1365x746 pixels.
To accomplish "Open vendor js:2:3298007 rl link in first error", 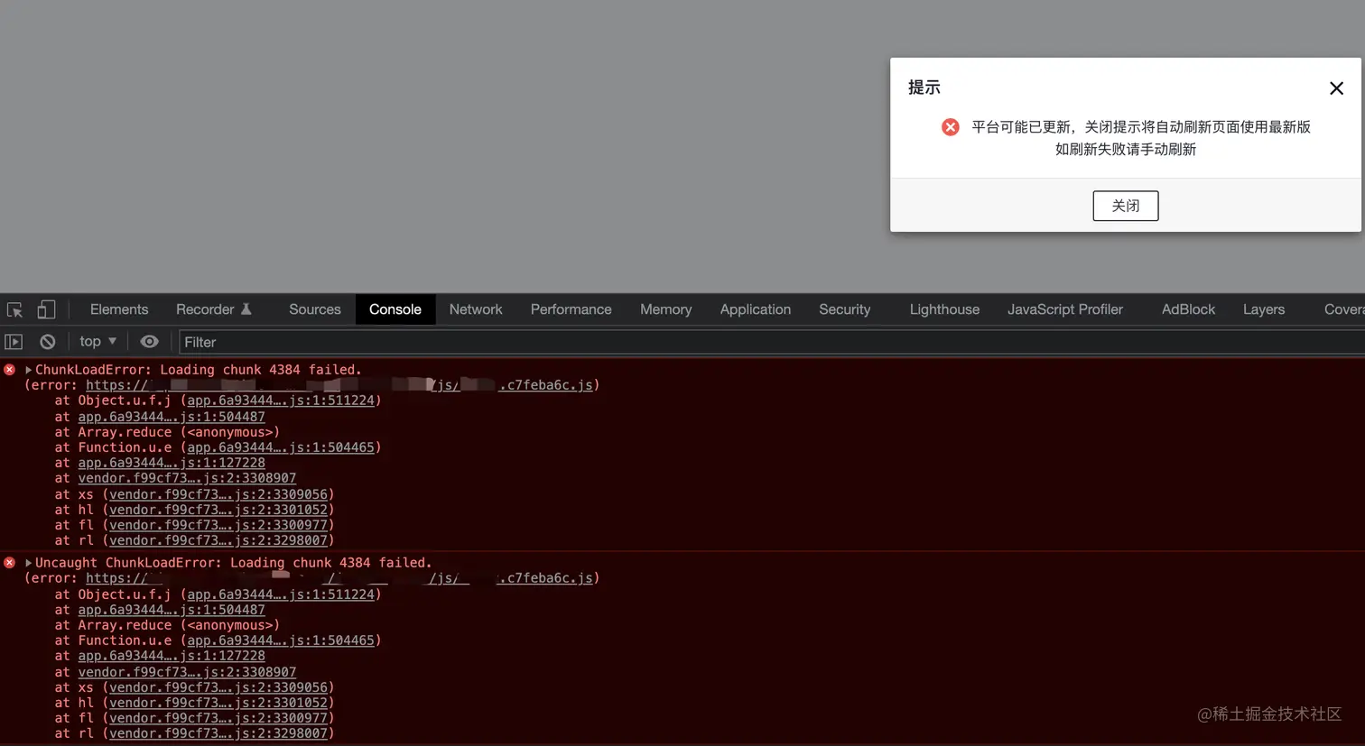I will click(218, 540).
